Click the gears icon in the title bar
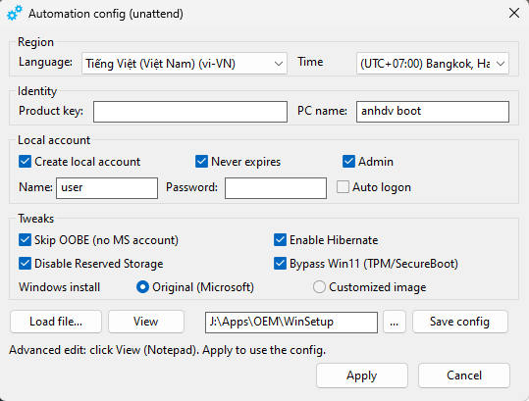This screenshot has width=529, height=401. click(x=15, y=13)
